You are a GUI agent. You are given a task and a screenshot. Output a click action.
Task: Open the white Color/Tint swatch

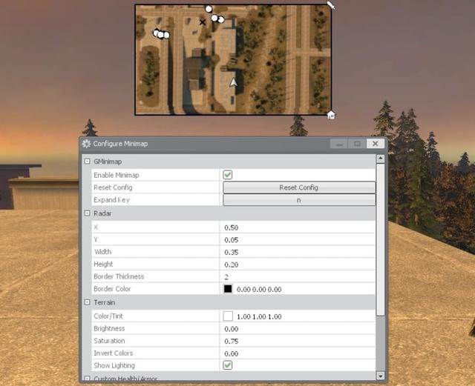[228, 316]
